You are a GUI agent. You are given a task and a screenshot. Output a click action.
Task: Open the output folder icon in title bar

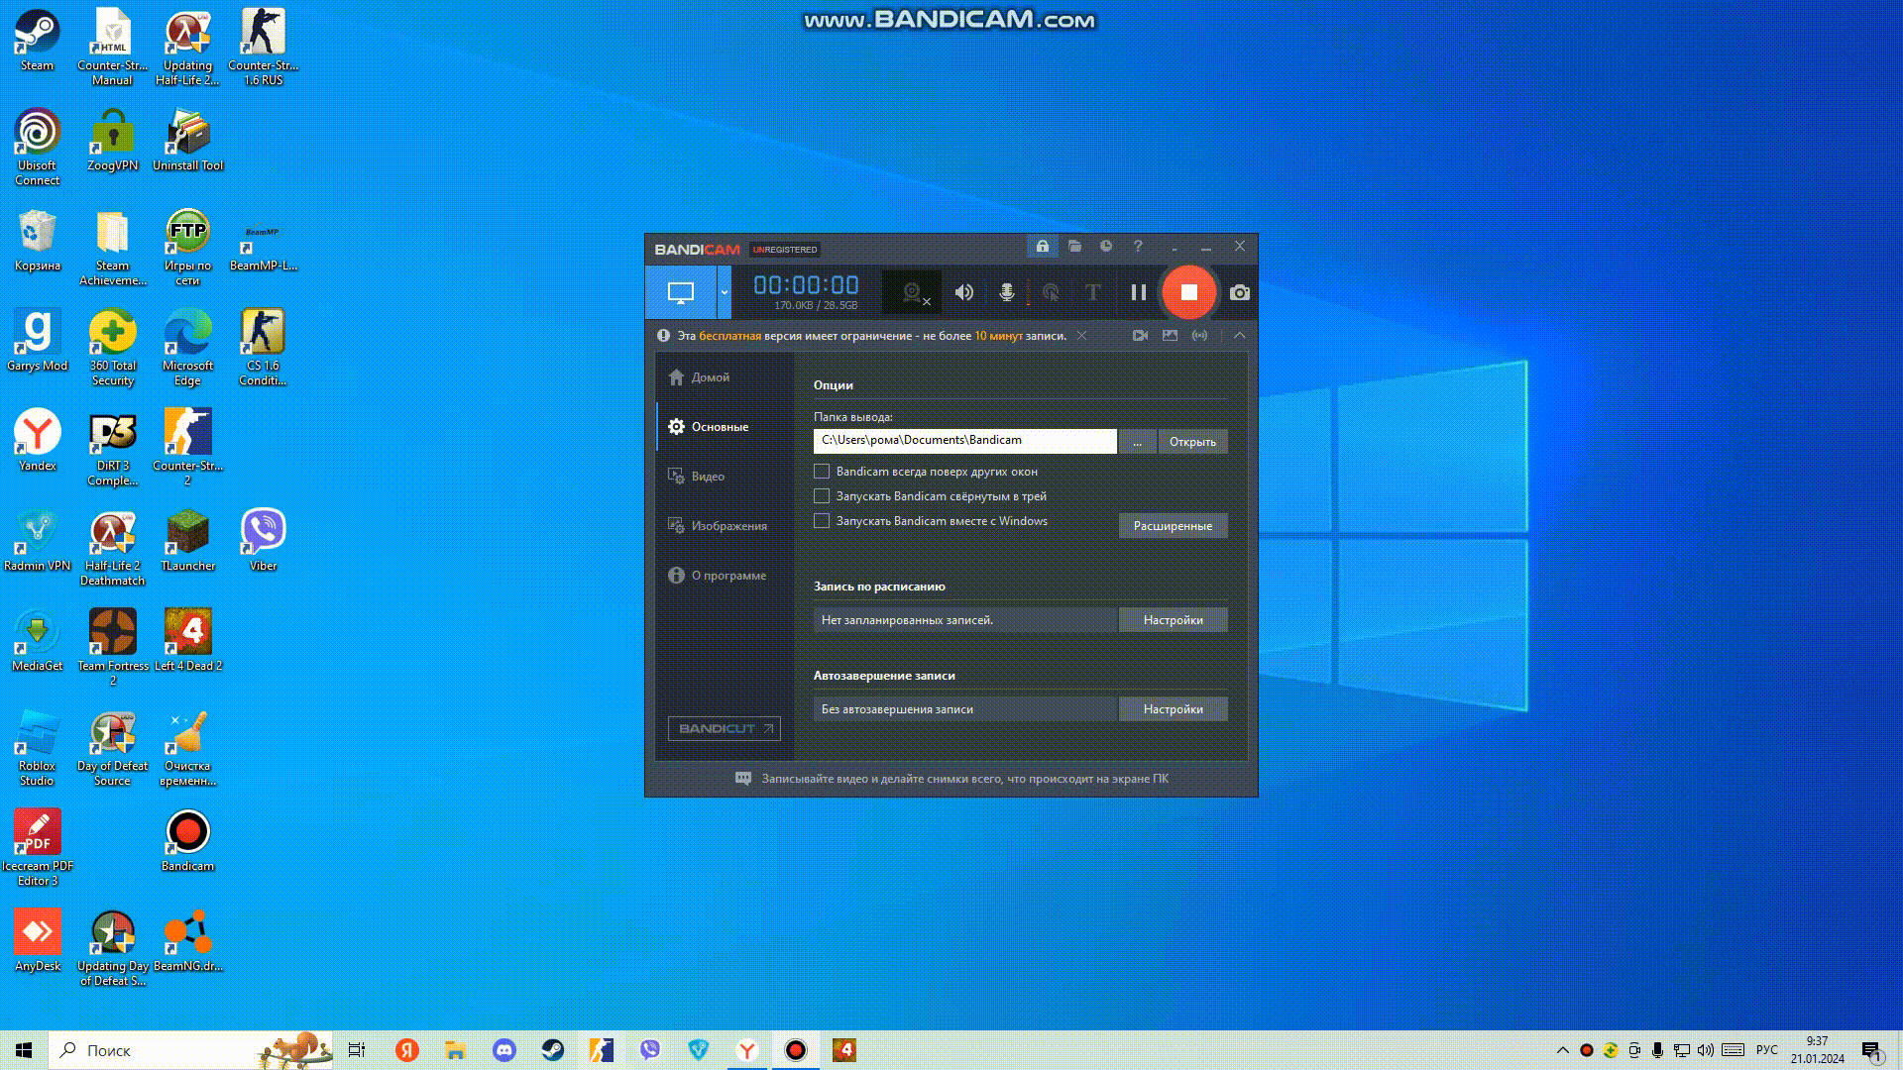coord(1074,246)
